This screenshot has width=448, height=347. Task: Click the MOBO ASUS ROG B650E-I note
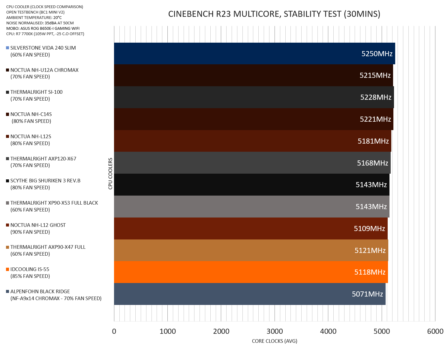click(x=43, y=28)
